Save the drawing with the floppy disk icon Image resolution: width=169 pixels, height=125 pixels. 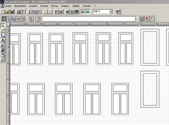[x=12, y=12]
